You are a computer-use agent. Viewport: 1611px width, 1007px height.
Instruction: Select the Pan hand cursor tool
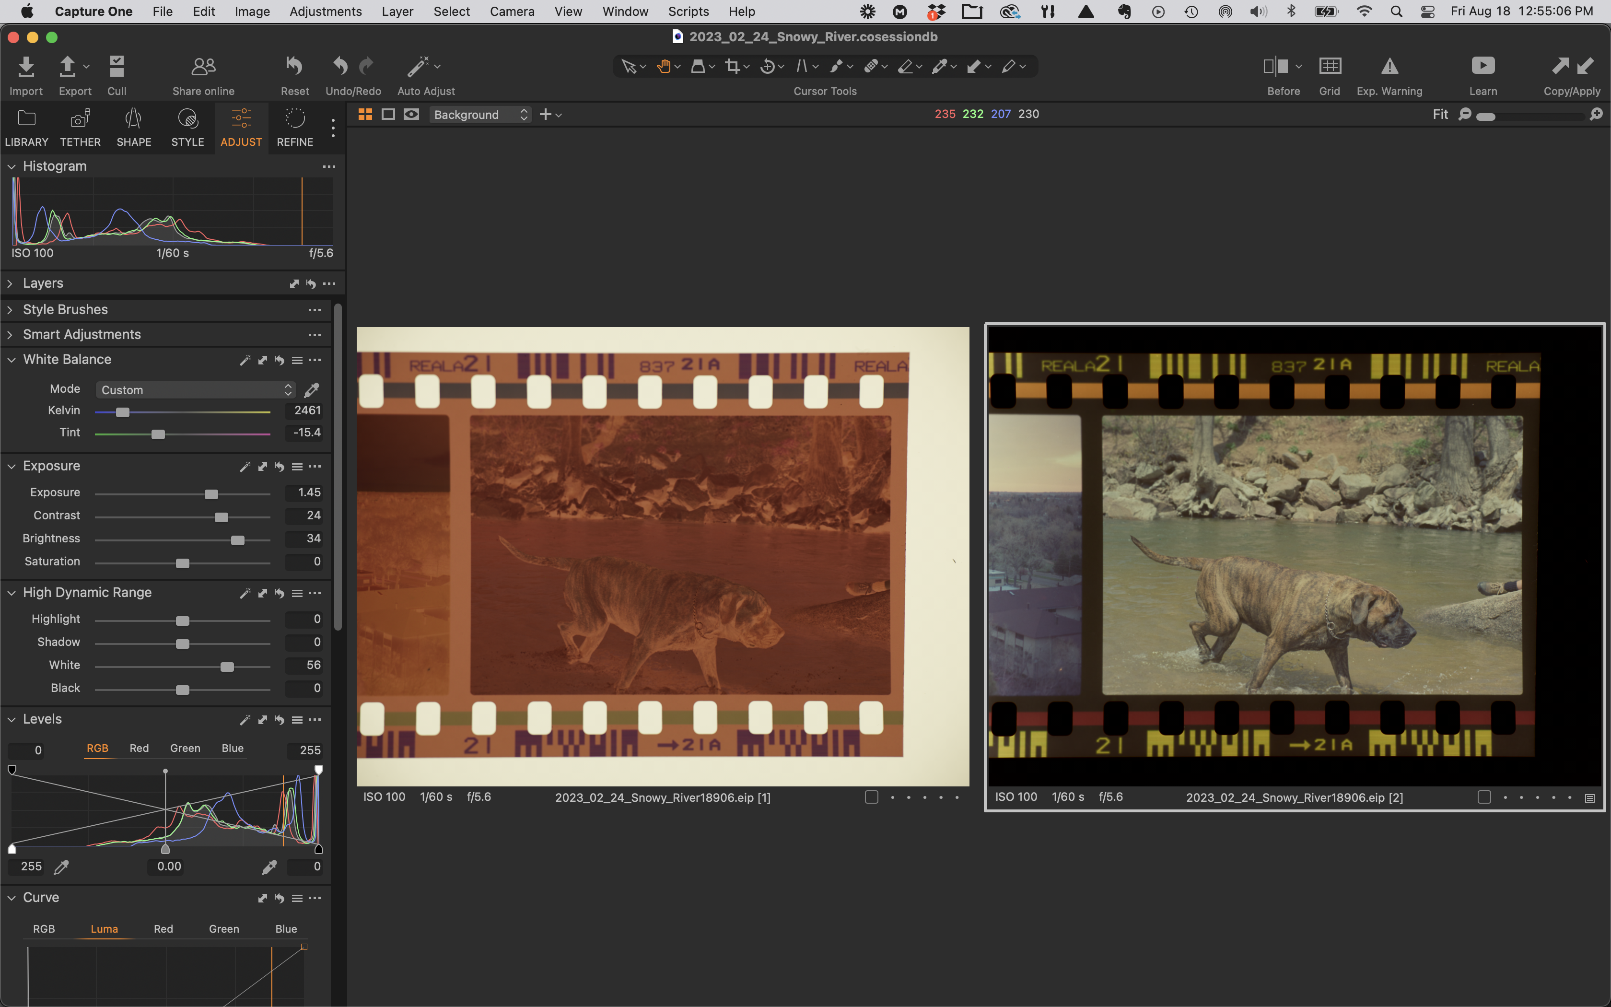(664, 67)
